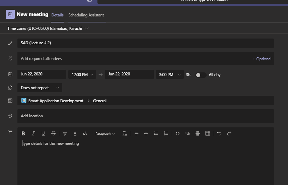Switch to the Details tab

[58, 15]
